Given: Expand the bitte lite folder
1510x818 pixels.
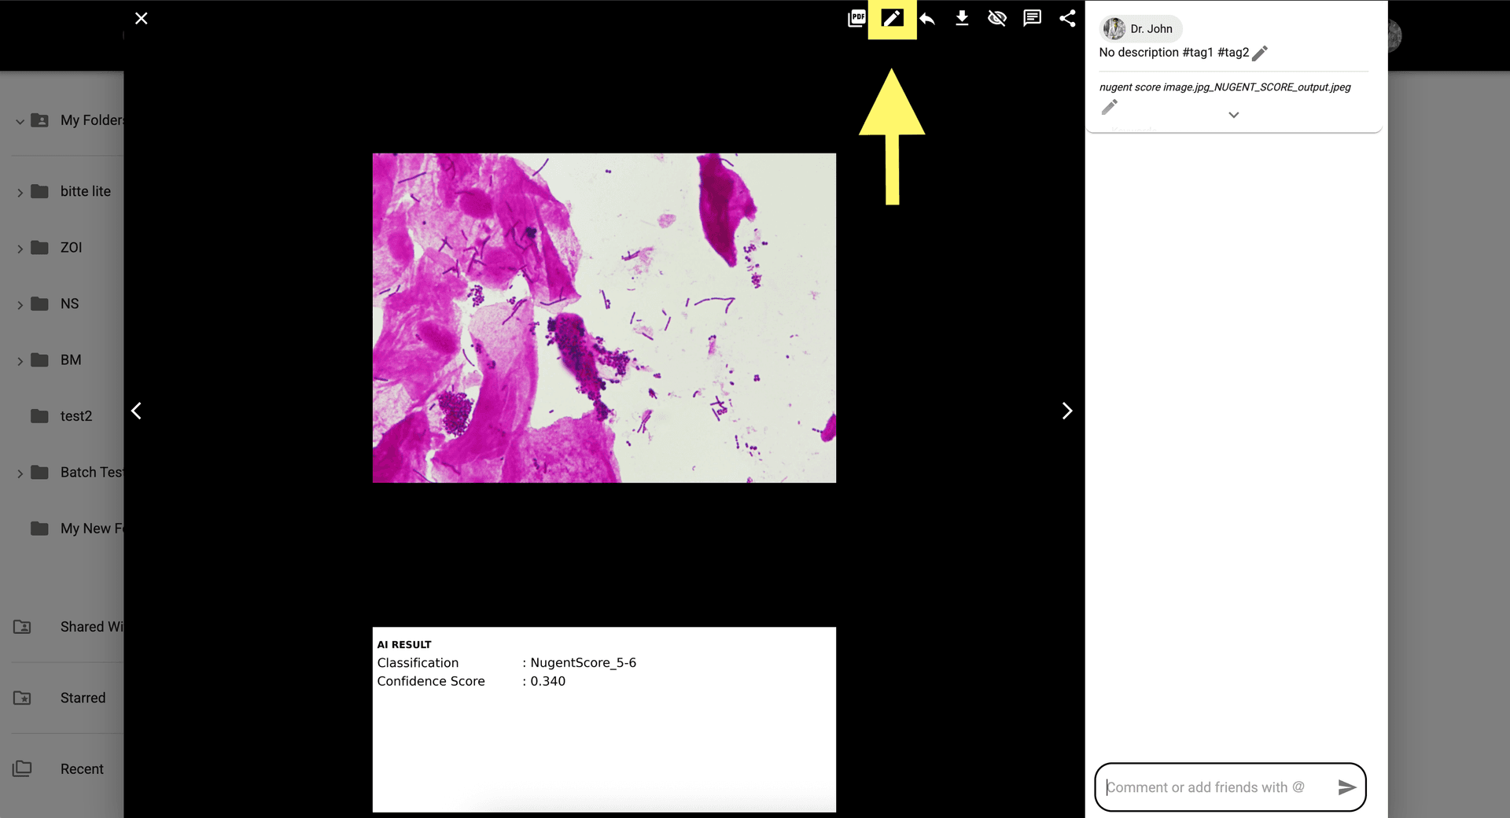Looking at the screenshot, I should point(20,192).
